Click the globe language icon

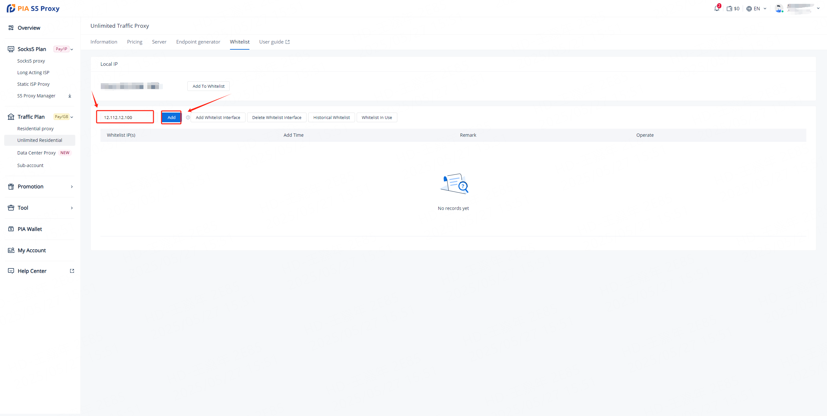pos(749,9)
